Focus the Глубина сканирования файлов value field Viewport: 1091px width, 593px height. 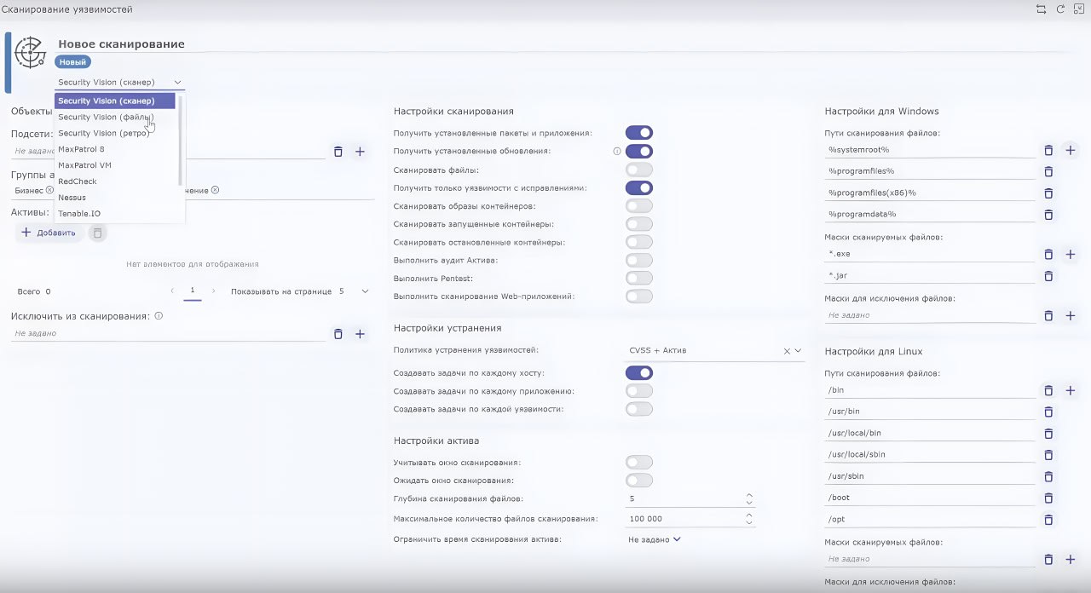[x=685, y=498]
